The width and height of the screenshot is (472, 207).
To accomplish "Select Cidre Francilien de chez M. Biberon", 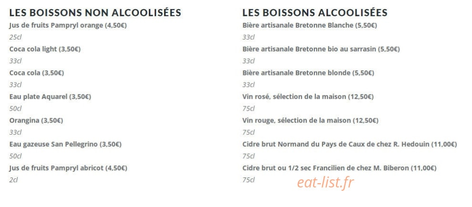I will tap(339, 168).
